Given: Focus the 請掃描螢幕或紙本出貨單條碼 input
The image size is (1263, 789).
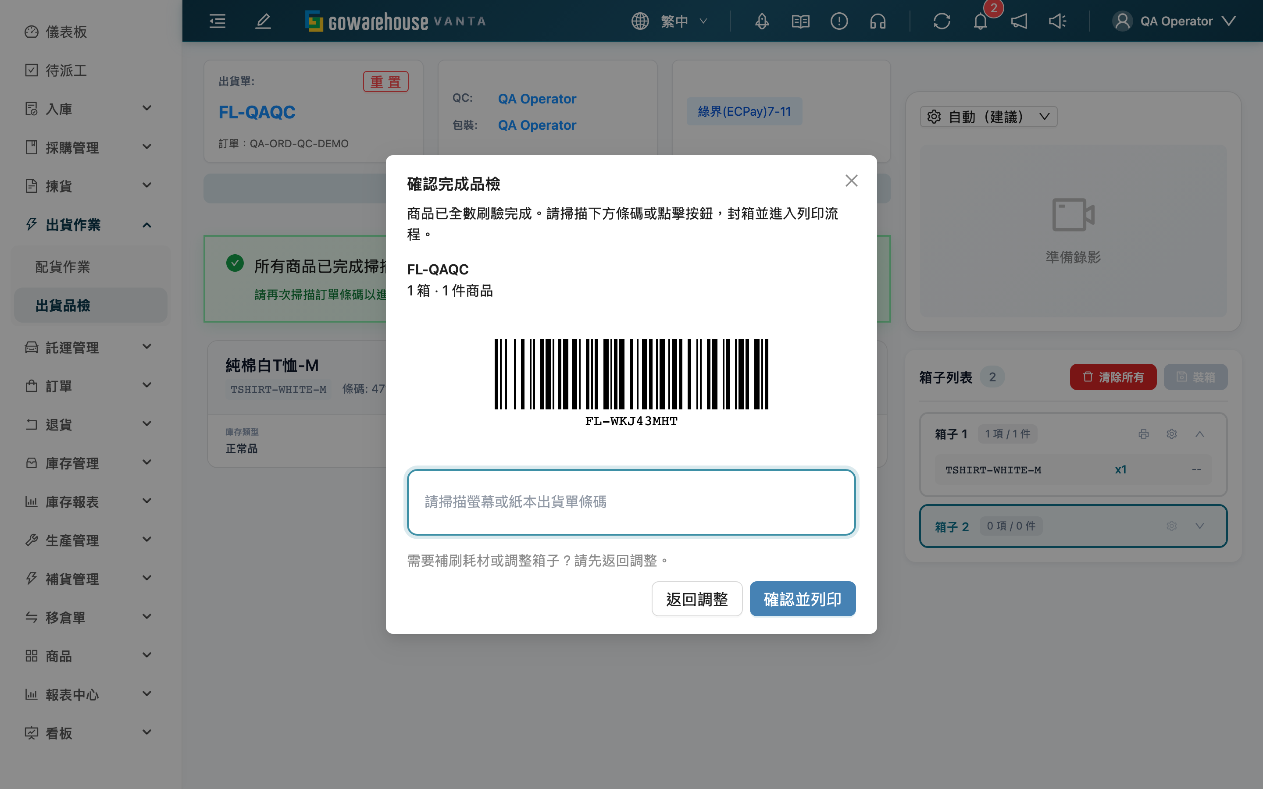Looking at the screenshot, I should coord(631,502).
